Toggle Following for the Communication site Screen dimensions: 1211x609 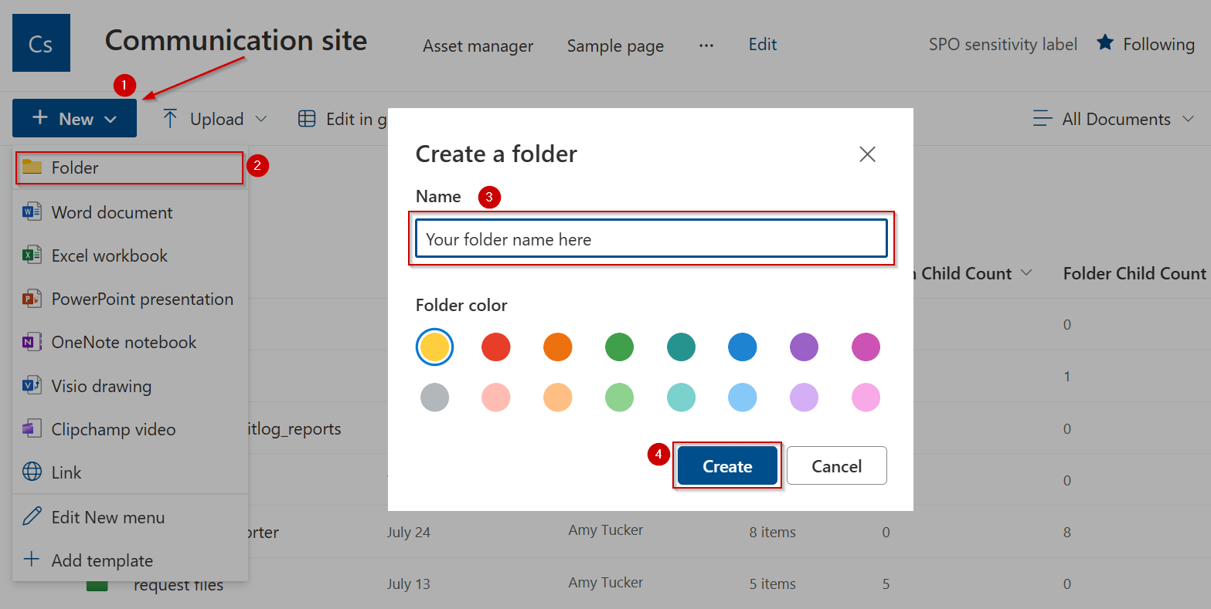(1146, 44)
